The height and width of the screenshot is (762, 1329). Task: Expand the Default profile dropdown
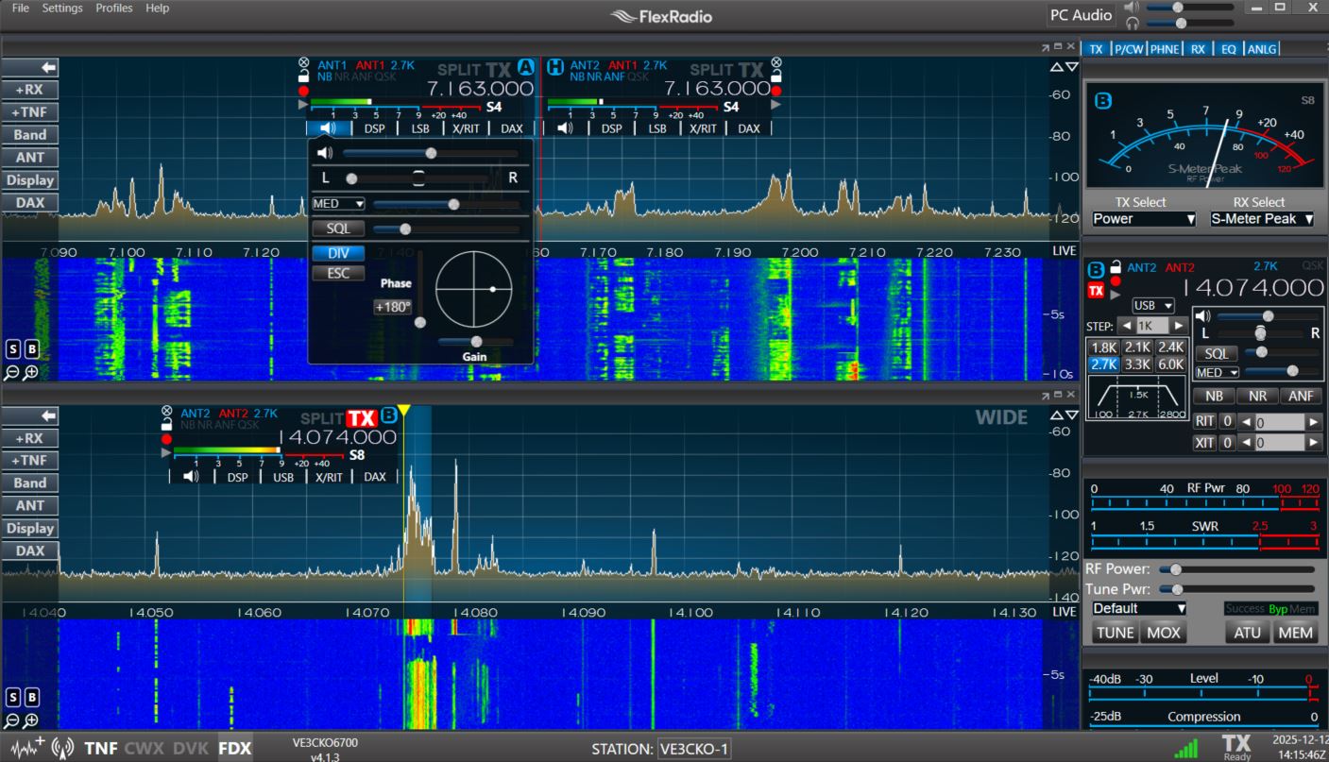1139,609
